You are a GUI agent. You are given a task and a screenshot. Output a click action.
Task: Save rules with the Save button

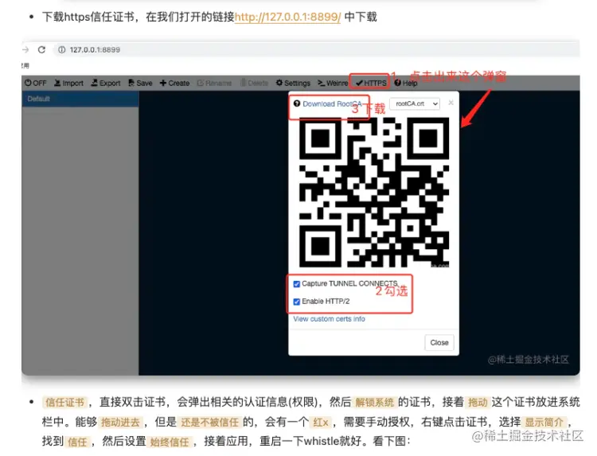pos(140,83)
